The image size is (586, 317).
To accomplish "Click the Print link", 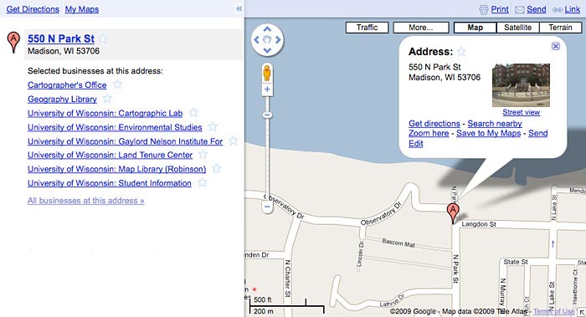I will click(500, 9).
